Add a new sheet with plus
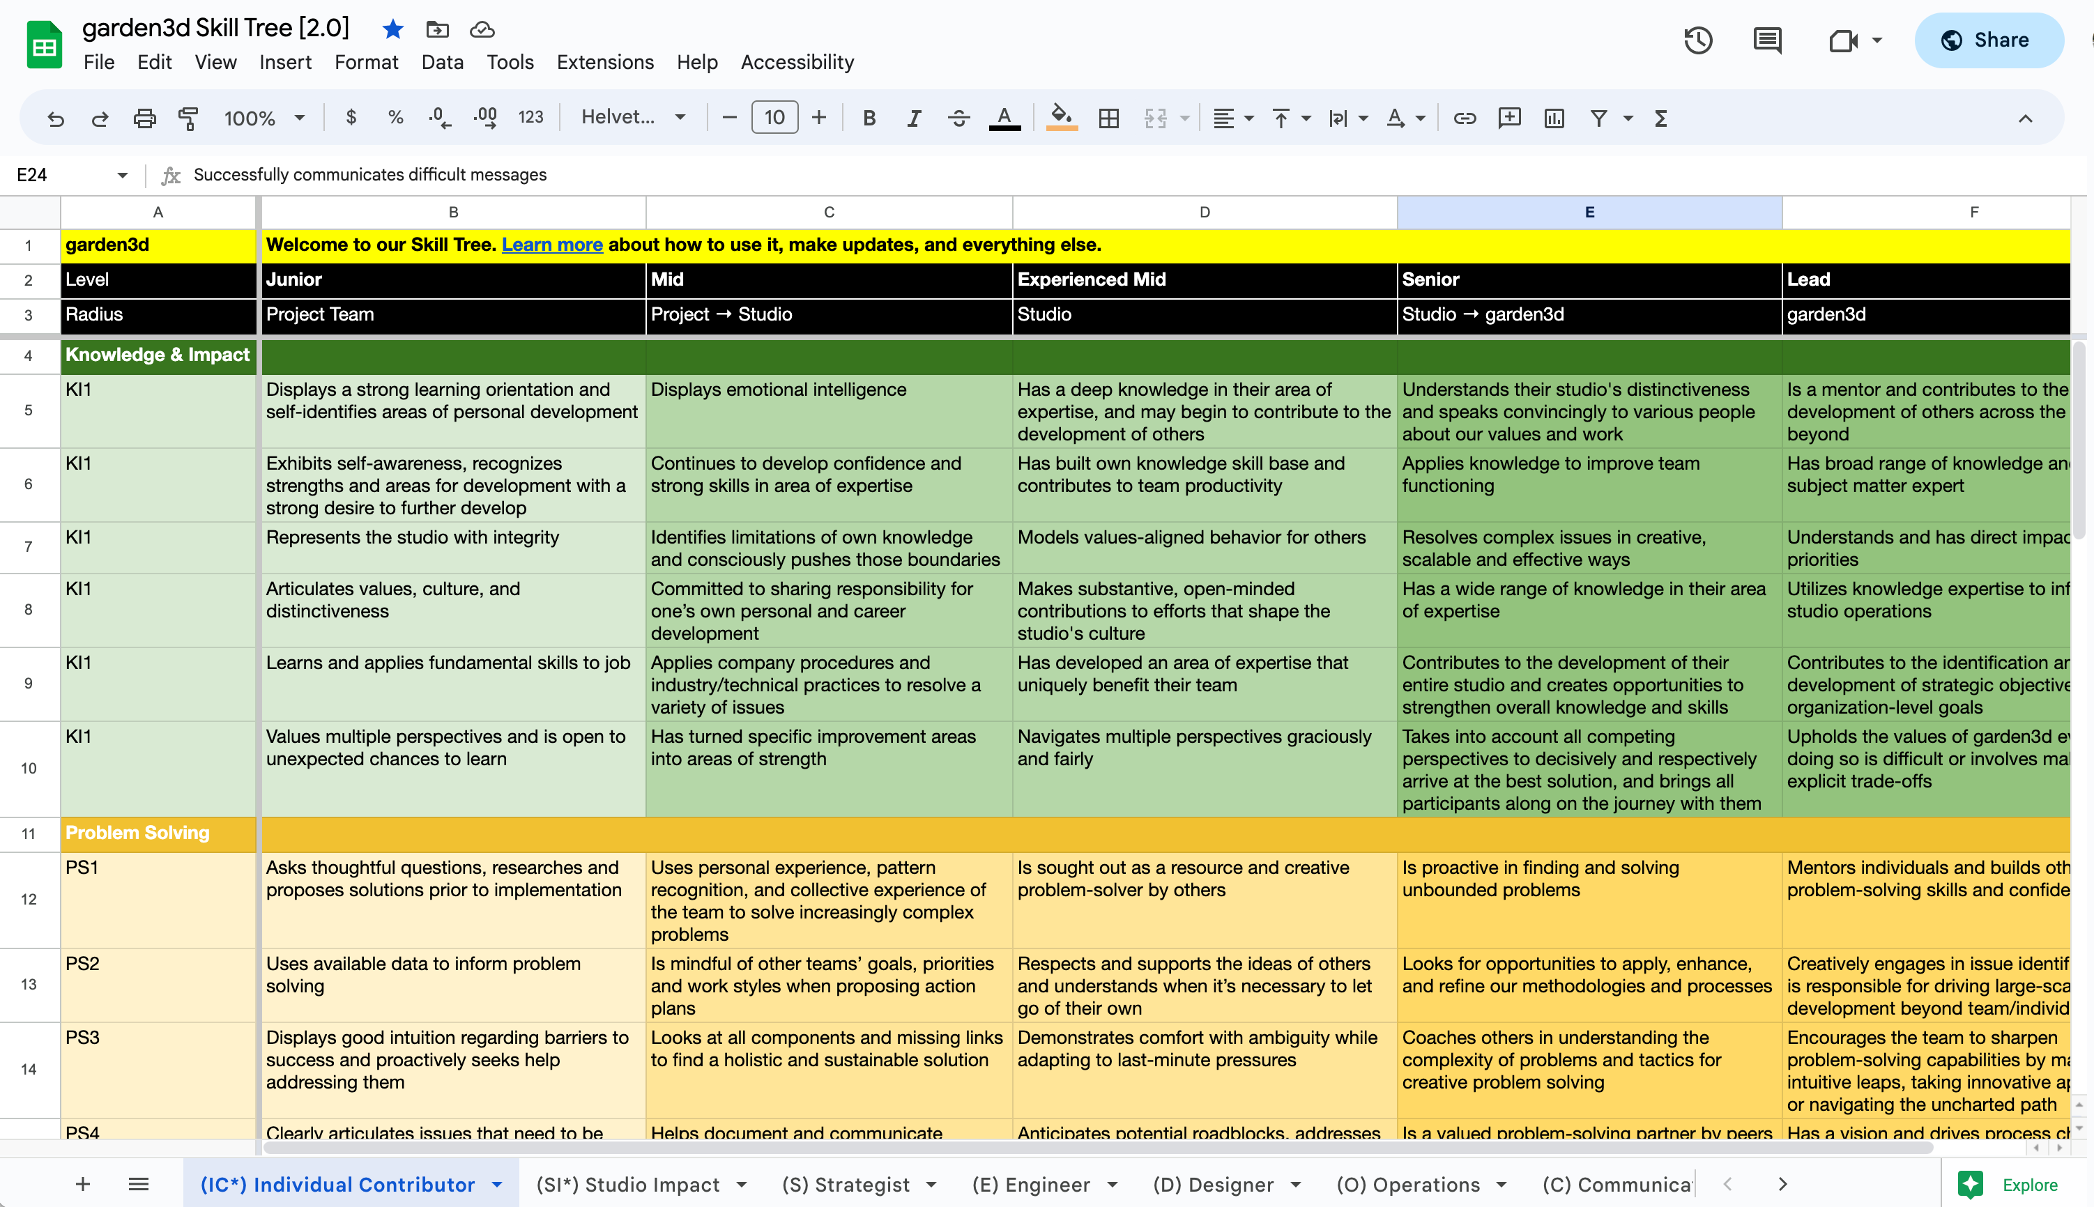 [x=82, y=1184]
